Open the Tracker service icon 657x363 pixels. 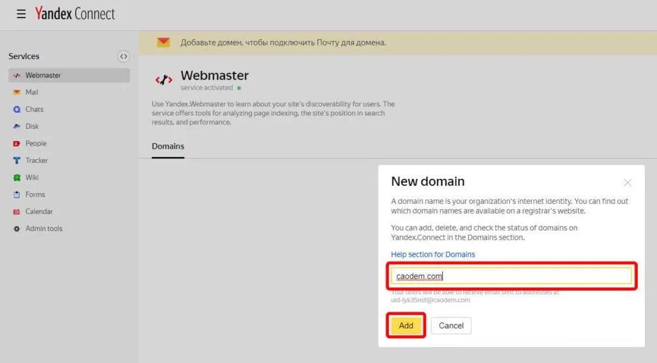click(17, 160)
